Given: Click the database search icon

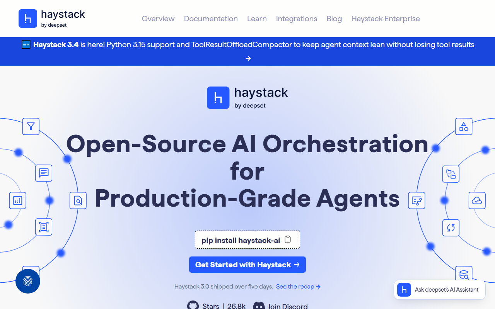Looking at the screenshot, I should click(x=464, y=274).
